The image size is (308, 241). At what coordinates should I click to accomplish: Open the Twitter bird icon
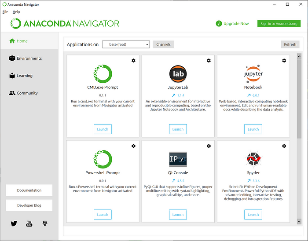point(14,223)
